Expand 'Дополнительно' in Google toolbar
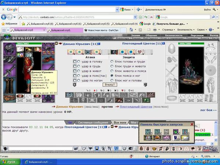 click(x=155, y=10)
